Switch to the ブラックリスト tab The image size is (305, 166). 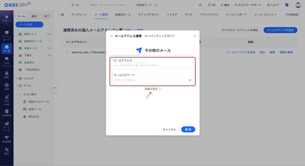[x=209, y=15]
